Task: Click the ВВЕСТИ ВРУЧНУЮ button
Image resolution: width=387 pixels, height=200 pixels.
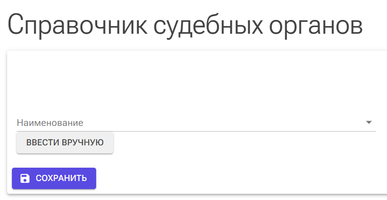Action: [65, 143]
